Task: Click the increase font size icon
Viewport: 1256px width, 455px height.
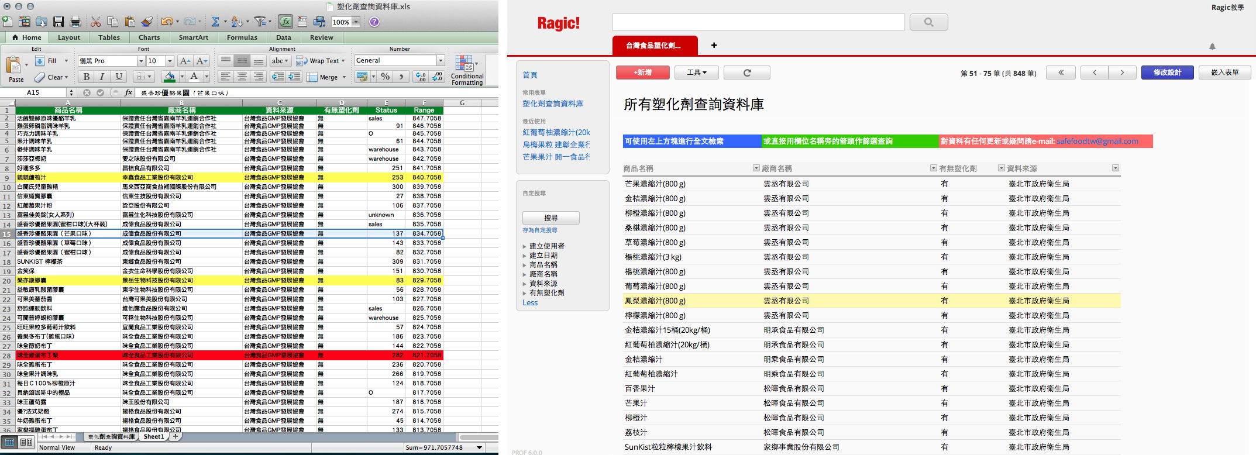Action: [185, 61]
